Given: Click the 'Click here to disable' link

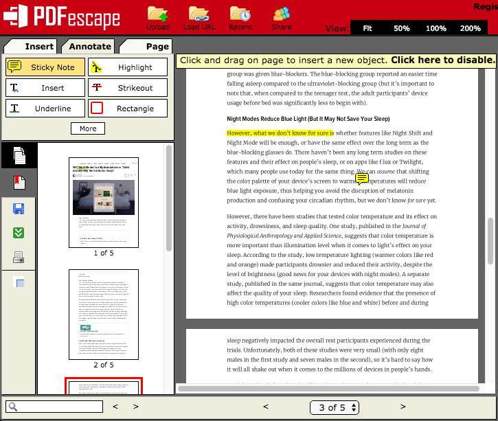Looking at the screenshot, I should click(x=443, y=60).
